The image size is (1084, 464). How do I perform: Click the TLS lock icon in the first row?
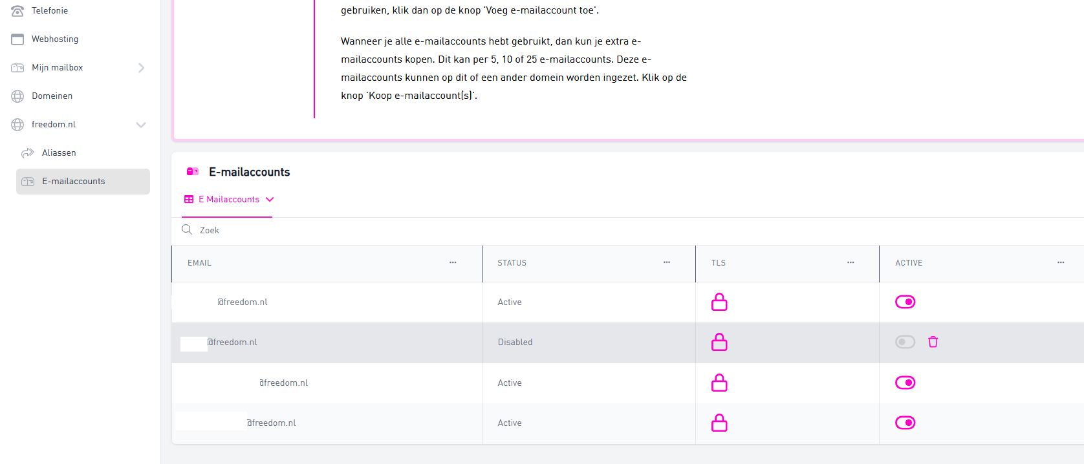click(x=719, y=302)
